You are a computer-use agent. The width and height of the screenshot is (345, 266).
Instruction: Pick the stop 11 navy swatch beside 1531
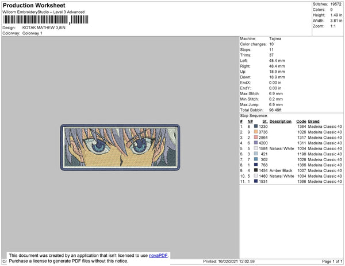click(x=256, y=181)
